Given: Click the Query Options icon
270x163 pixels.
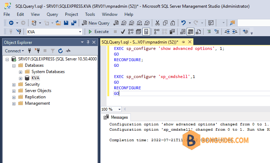Looking at the screenshot, I should 139,32.
